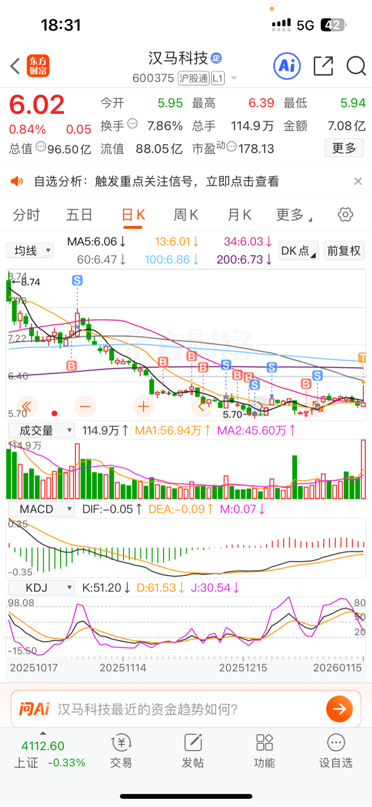The image size is (372, 807).
Task: Tap the 问Ai question input field
Action: [186, 709]
